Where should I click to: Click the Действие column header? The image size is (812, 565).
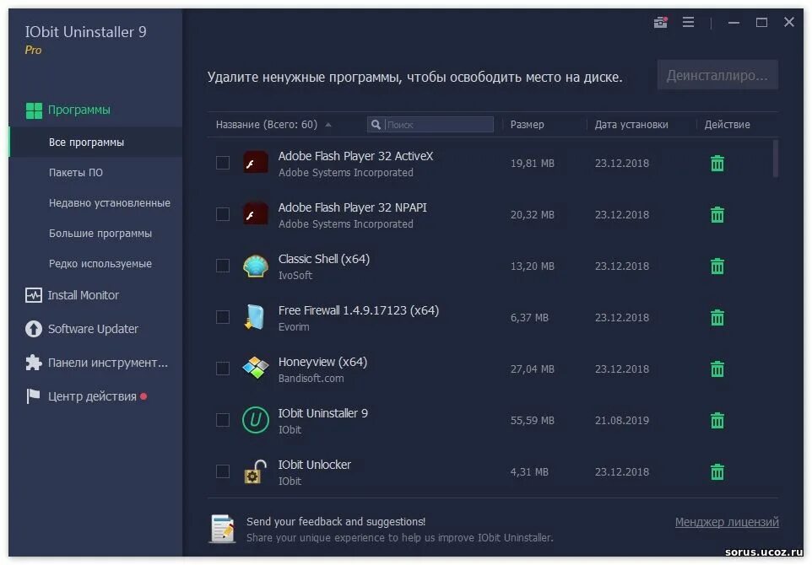pyautogui.click(x=727, y=125)
